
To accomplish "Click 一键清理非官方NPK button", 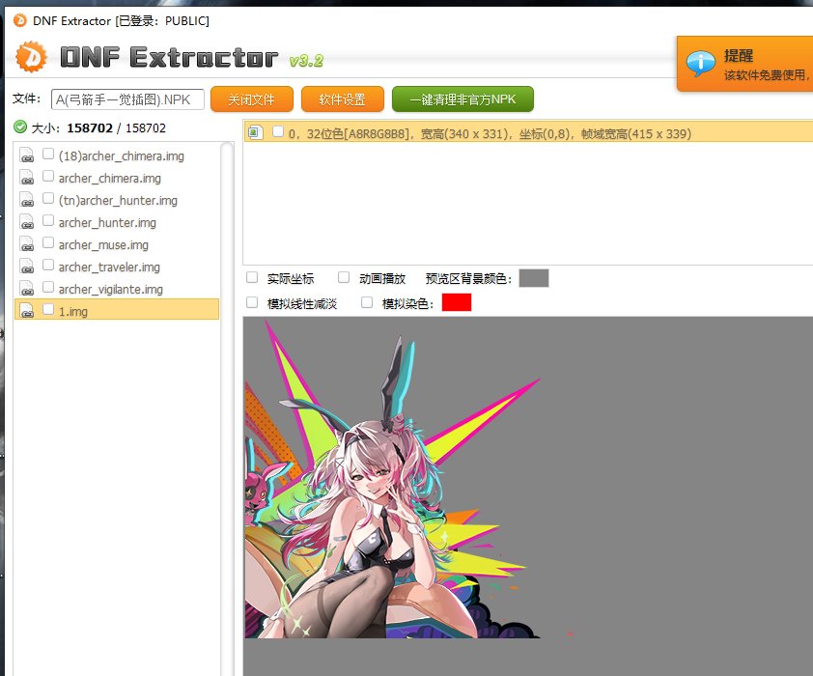I will pyautogui.click(x=463, y=99).
